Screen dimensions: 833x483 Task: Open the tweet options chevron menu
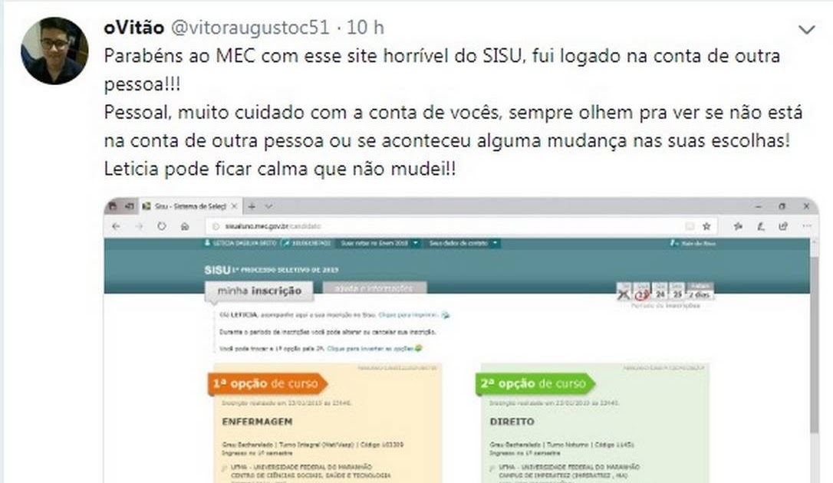click(806, 30)
